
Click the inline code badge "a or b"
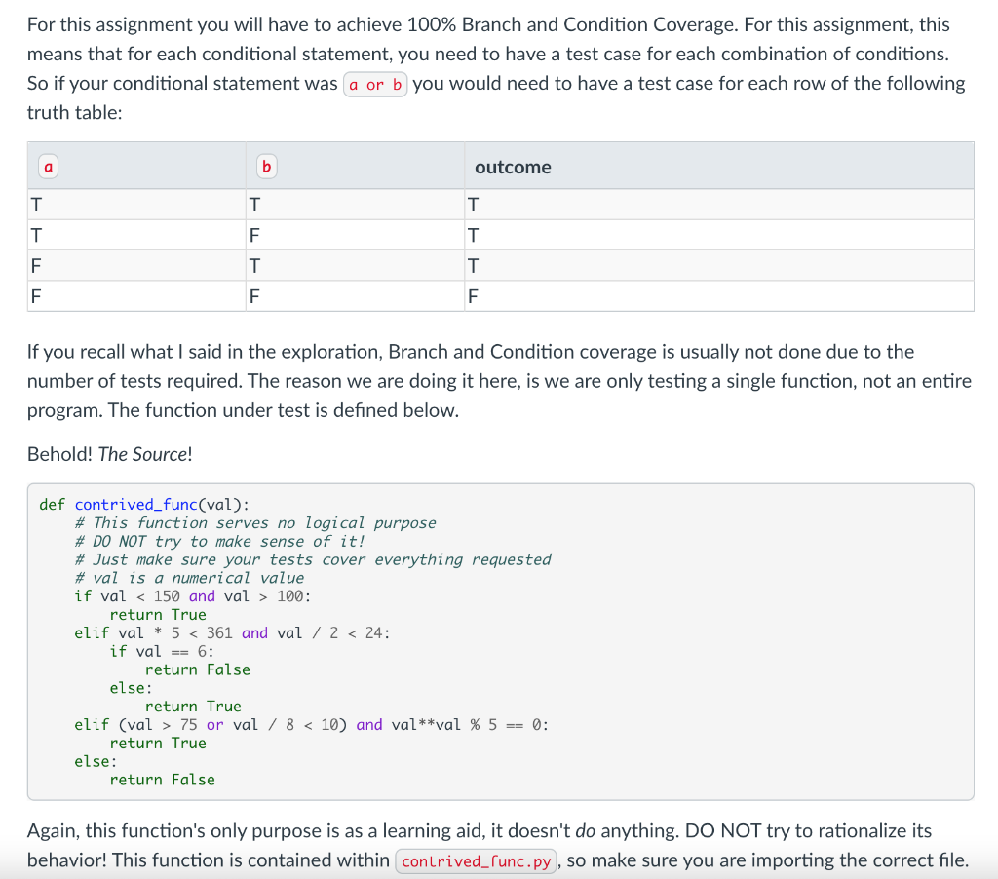tap(375, 84)
